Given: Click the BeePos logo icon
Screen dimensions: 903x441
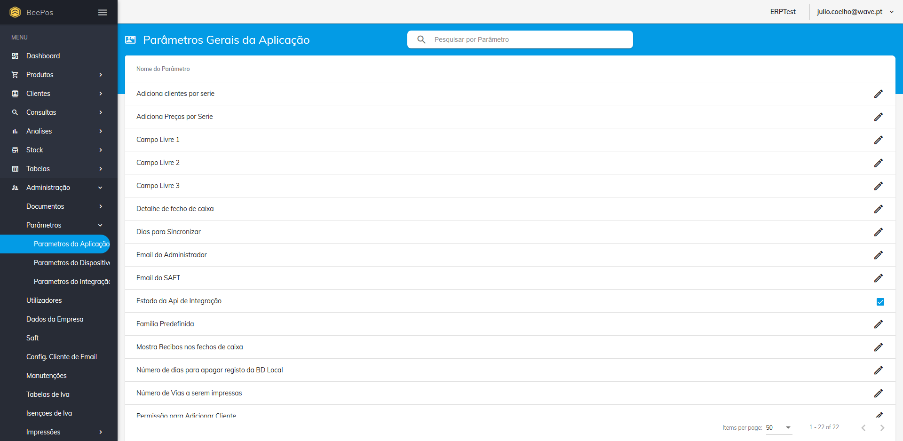Looking at the screenshot, I should pos(15,12).
